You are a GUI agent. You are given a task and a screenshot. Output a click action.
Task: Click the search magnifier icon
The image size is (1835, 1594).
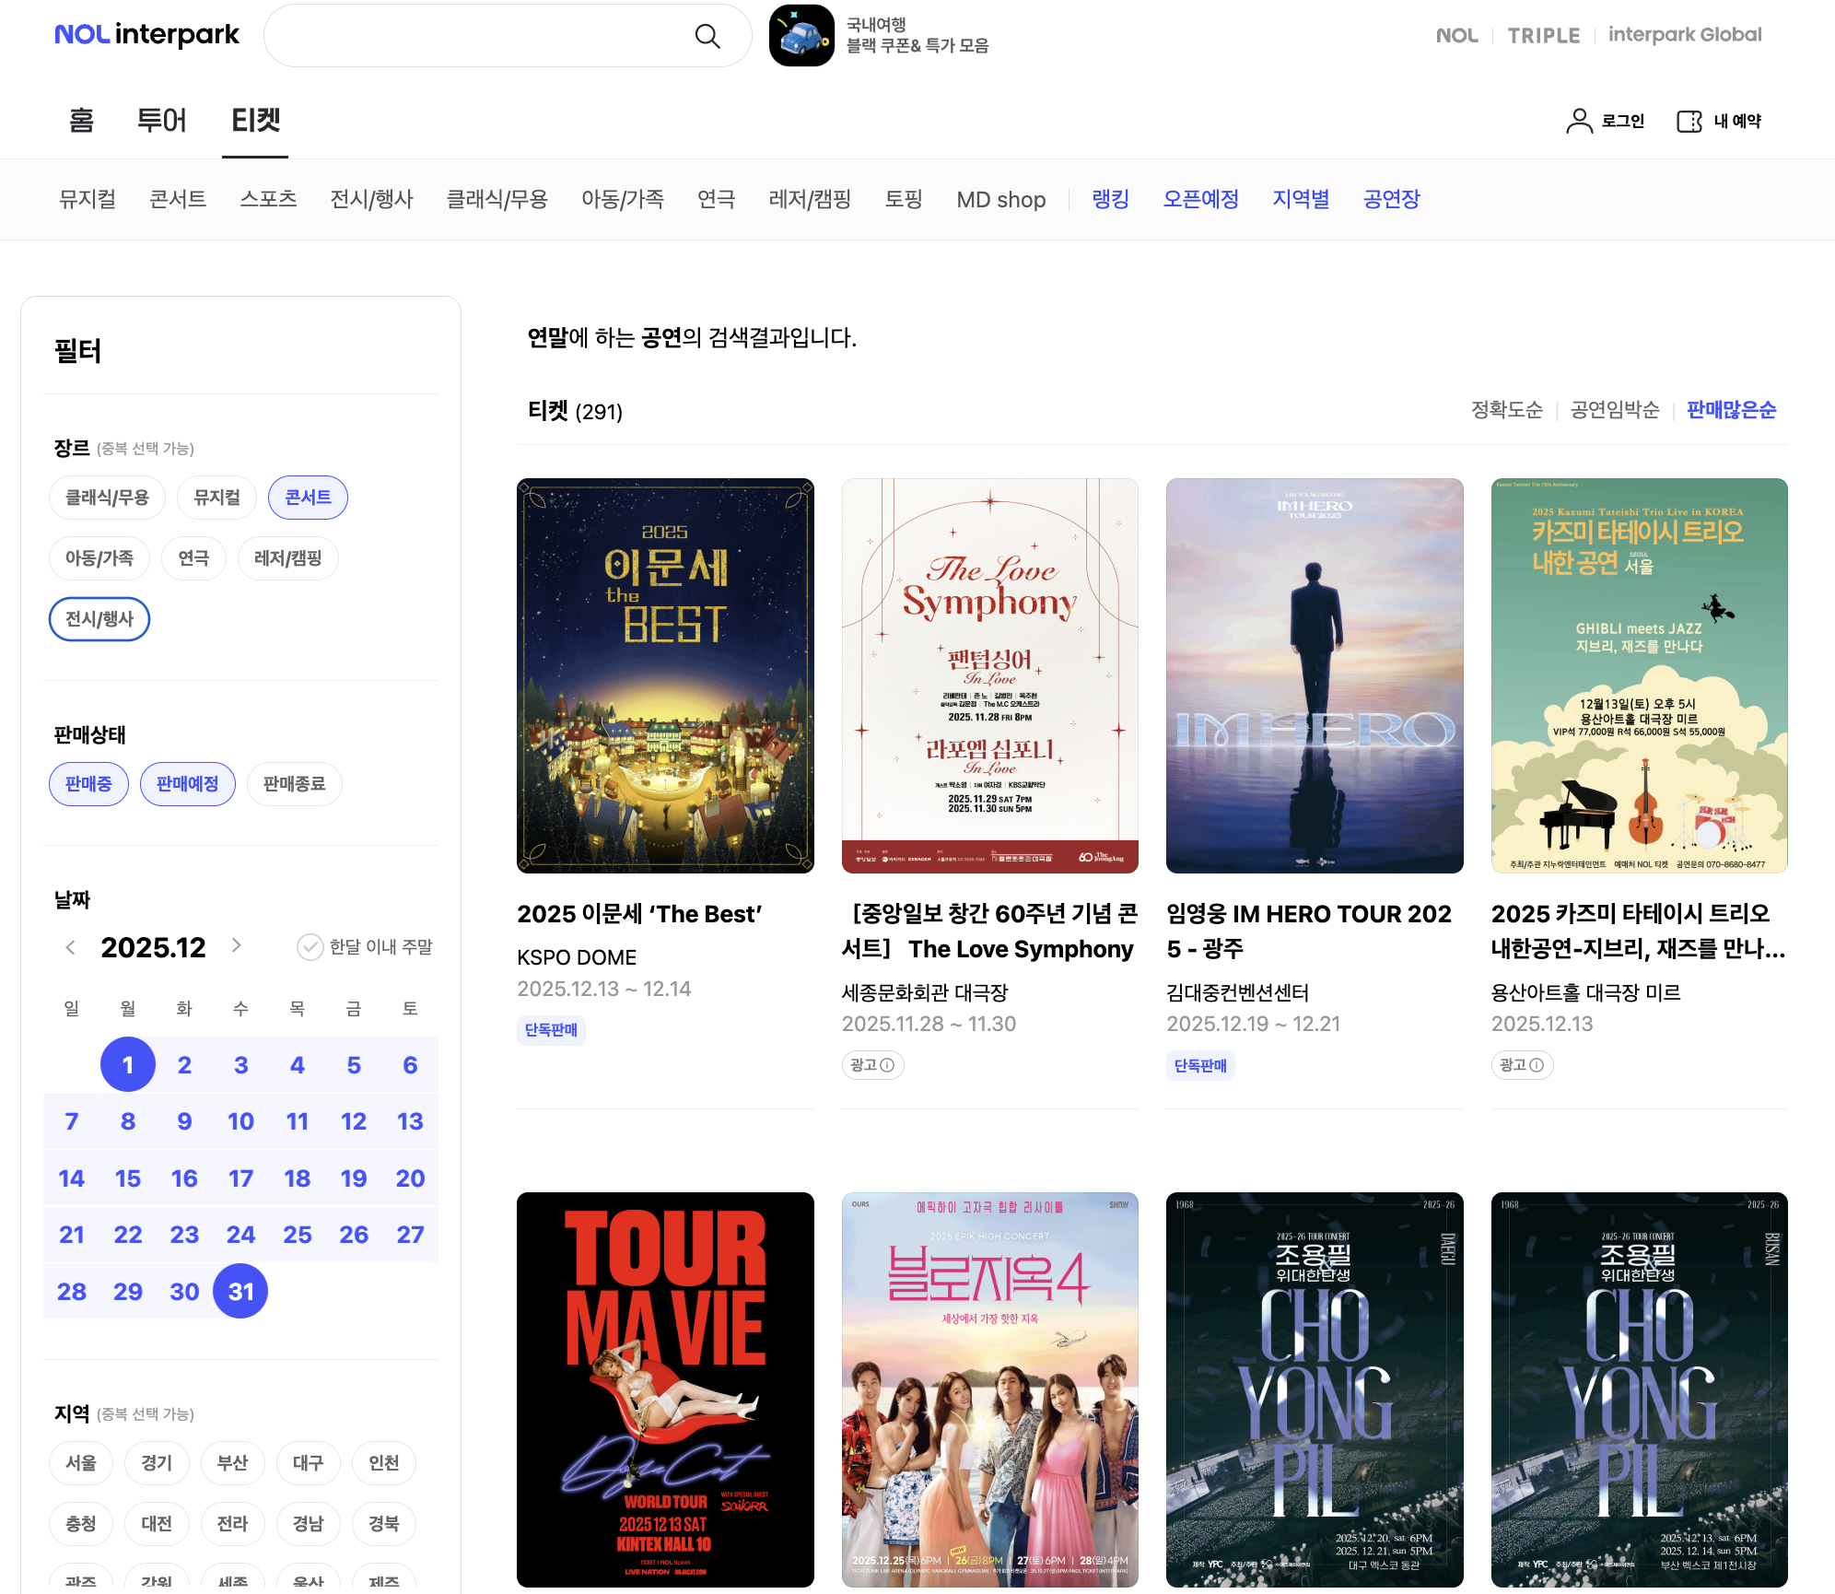tap(707, 36)
